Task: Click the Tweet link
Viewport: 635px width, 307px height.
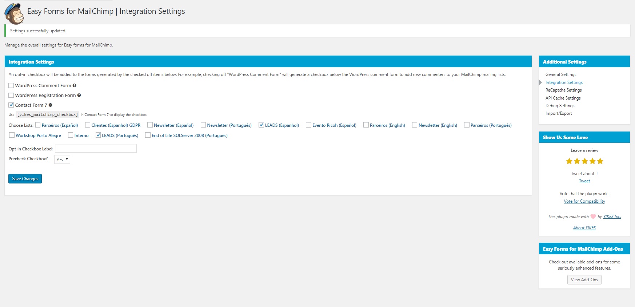Action: coord(584,181)
